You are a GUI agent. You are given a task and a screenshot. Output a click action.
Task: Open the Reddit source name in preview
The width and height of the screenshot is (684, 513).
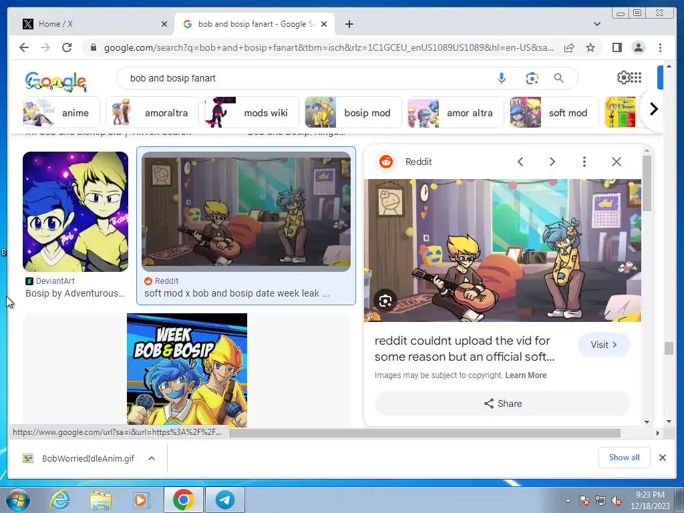418,162
